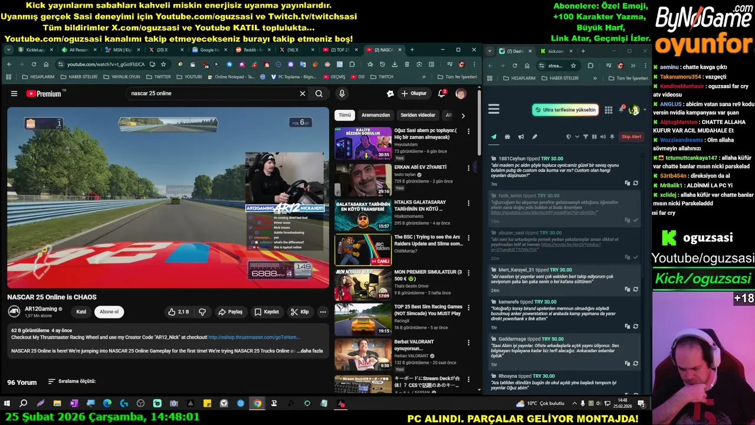Image resolution: width=755 pixels, height=425 pixels.
Task: Open Chrome from the Windows taskbar
Action: tap(257, 404)
